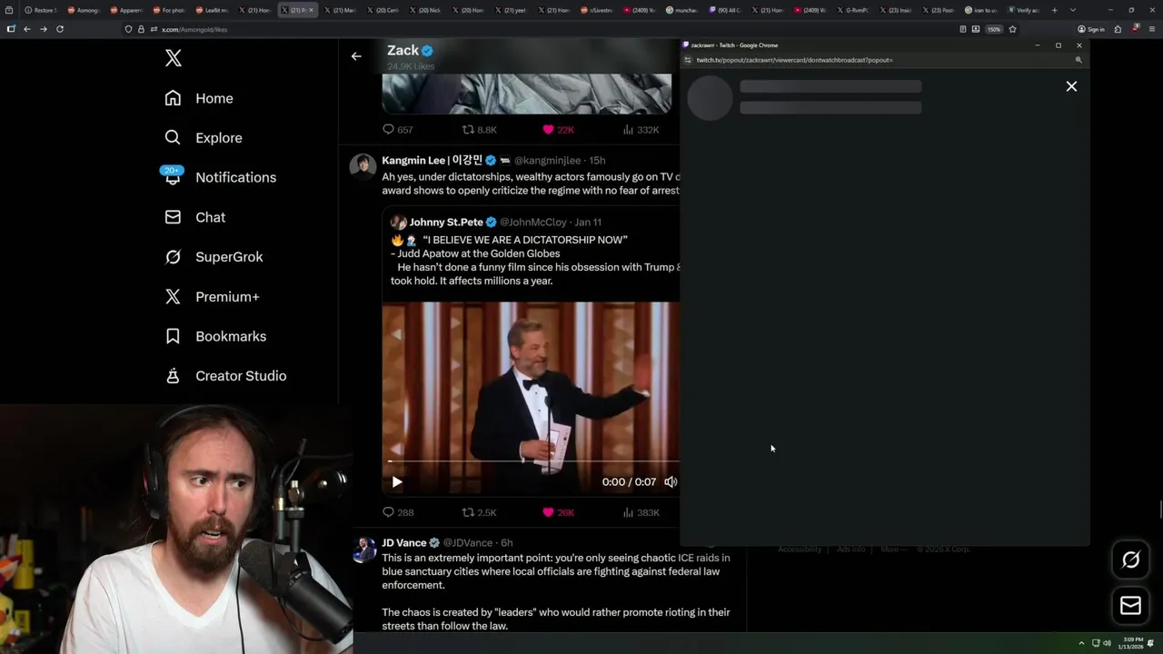Screen dimensions: 1163x654
Task: Click the back arrow beside Zack
Action: [x=356, y=56]
